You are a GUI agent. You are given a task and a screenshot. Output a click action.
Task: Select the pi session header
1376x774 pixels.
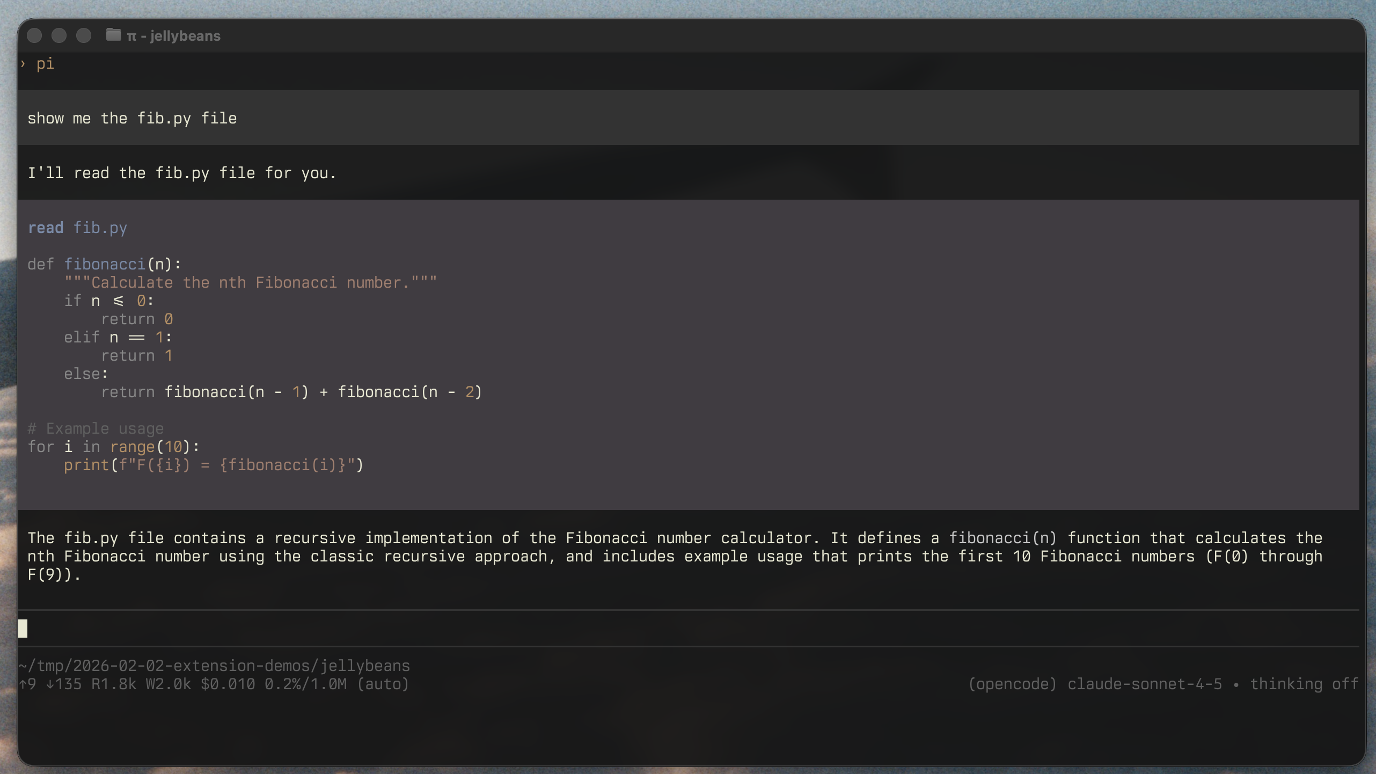(x=46, y=64)
